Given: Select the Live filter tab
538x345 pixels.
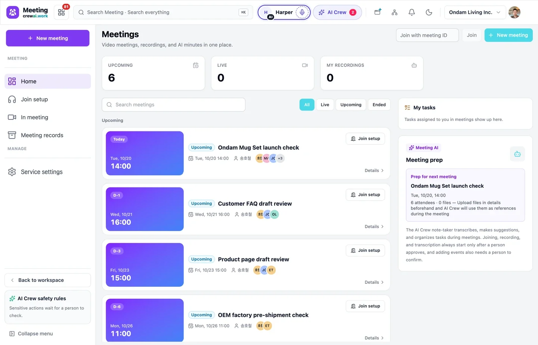Looking at the screenshot, I should [x=325, y=105].
